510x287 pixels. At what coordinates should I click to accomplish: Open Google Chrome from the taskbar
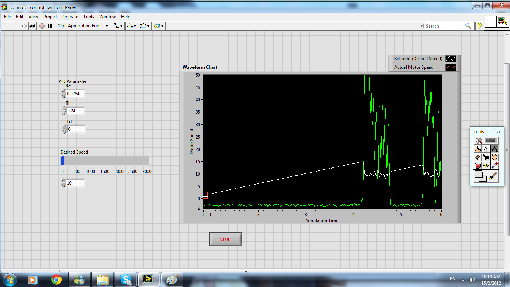tap(56, 279)
